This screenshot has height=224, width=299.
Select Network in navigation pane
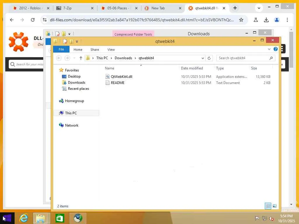[72, 125]
